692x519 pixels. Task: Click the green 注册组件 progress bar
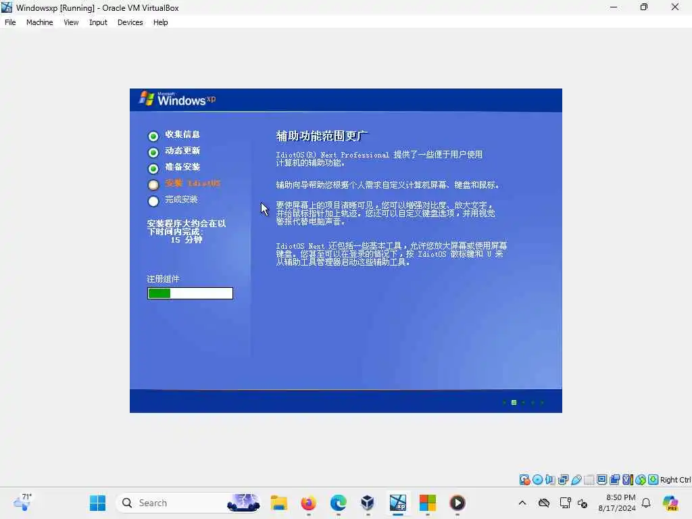click(x=190, y=293)
